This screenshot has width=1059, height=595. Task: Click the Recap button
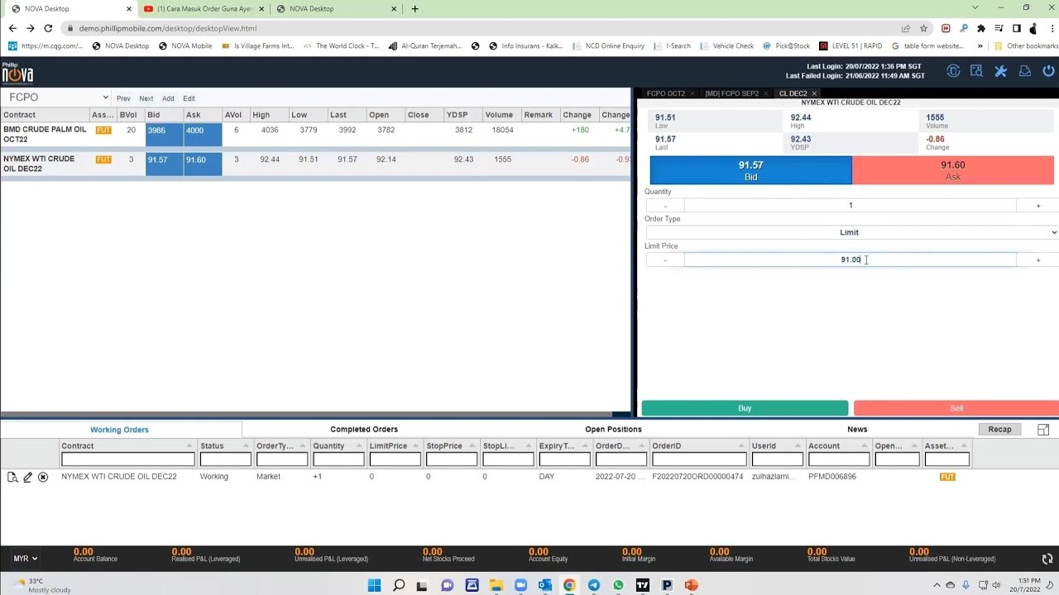pos(999,430)
